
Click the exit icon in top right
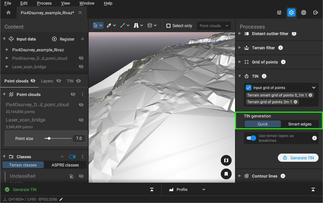tap(316, 13)
